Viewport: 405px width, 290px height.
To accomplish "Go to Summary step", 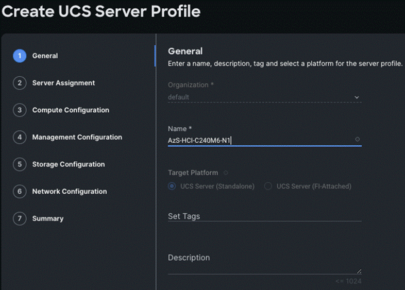I will 48,218.
